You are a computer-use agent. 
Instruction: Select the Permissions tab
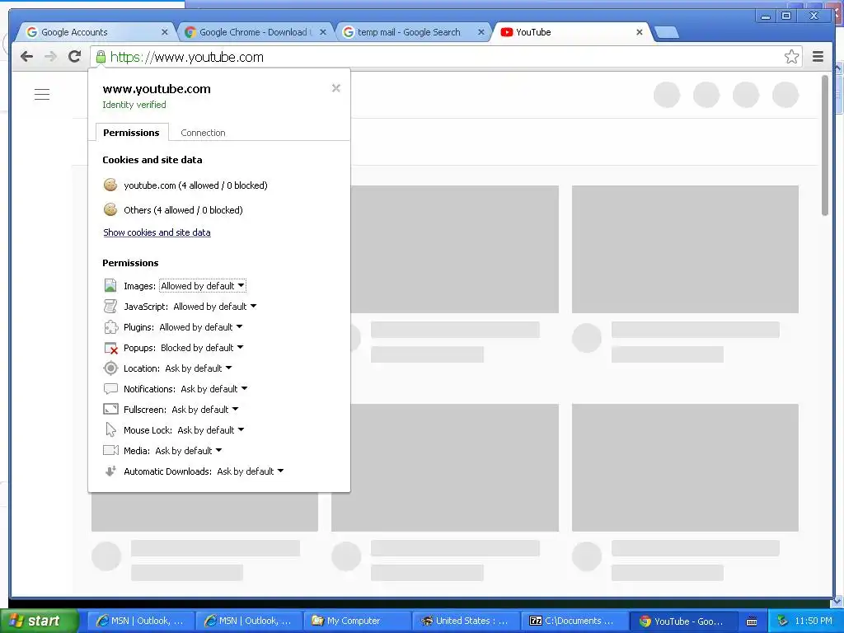pyautogui.click(x=131, y=133)
